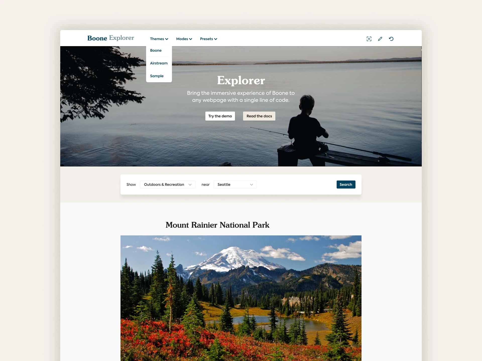Screen dimensions: 482x361
Task: Select the Airstream theme option
Action: click(x=159, y=63)
